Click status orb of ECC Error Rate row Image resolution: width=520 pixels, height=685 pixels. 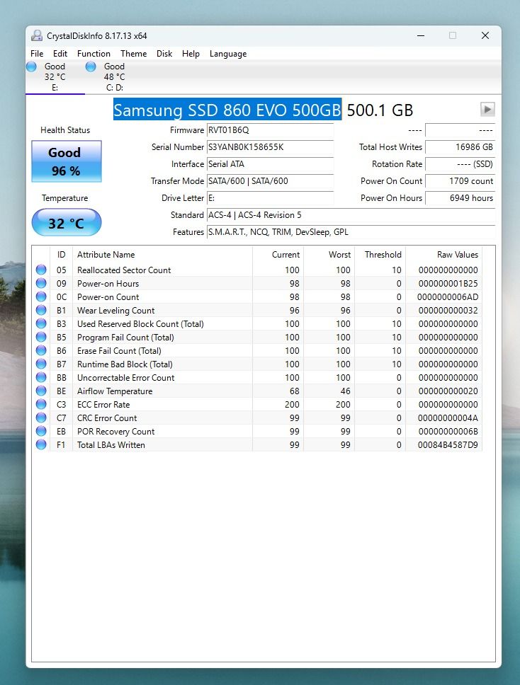tap(41, 404)
